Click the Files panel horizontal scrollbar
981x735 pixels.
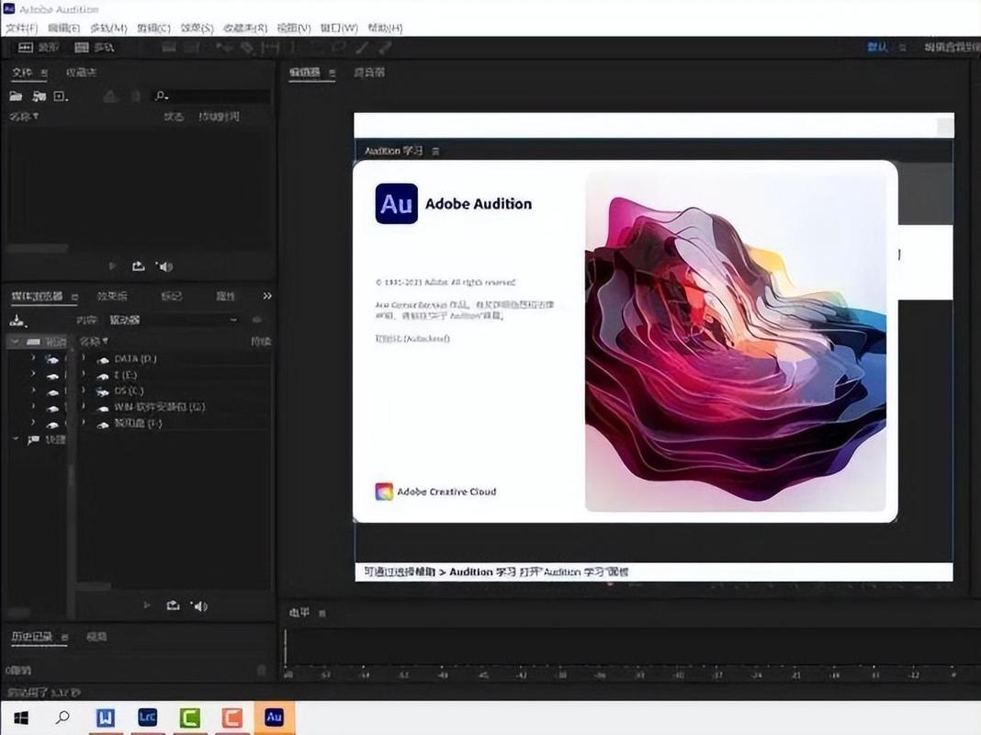tap(38, 248)
